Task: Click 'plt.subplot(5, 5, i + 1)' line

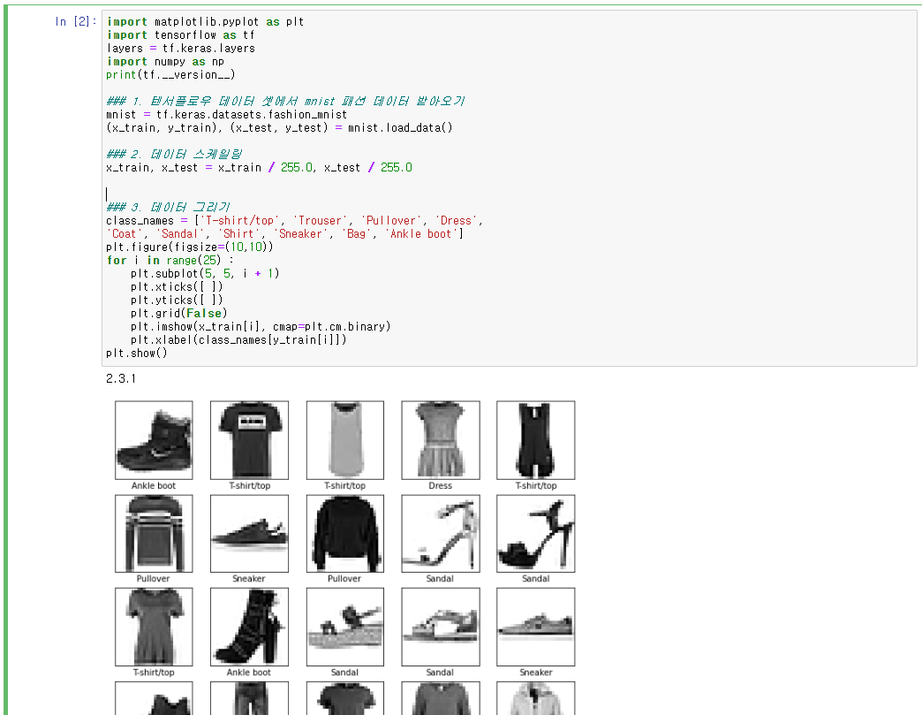Action: click(x=205, y=273)
